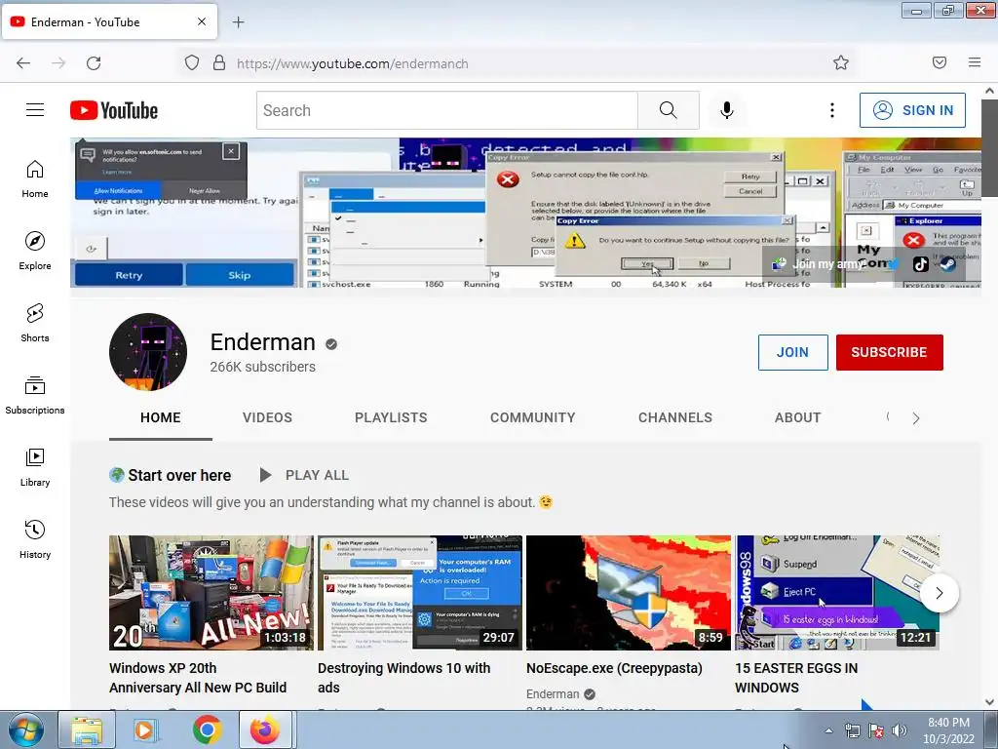This screenshot has width=998, height=749.
Task: Start voice search with microphone
Action: tap(726, 110)
